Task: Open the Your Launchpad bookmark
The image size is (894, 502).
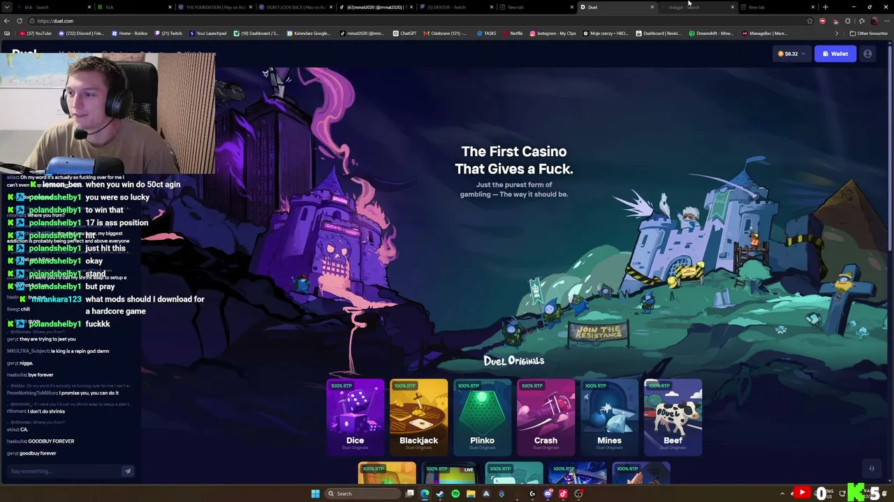Action: (208, 33)
